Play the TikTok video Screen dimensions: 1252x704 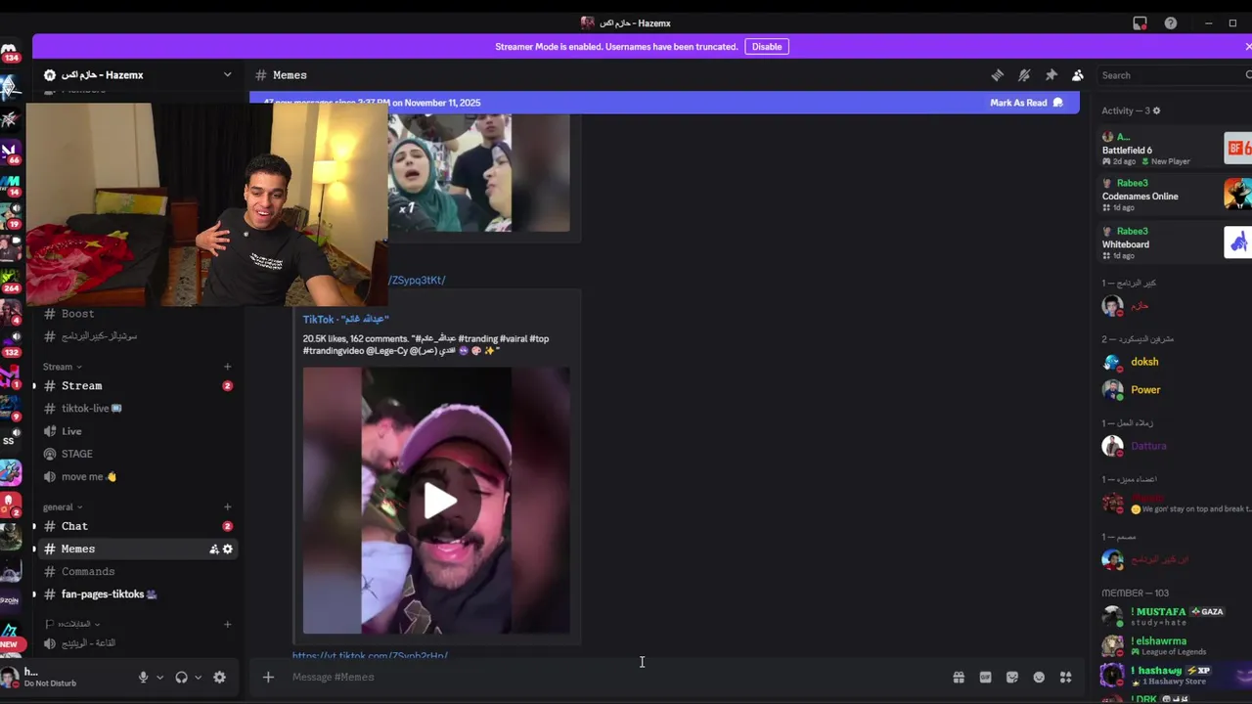438,501
